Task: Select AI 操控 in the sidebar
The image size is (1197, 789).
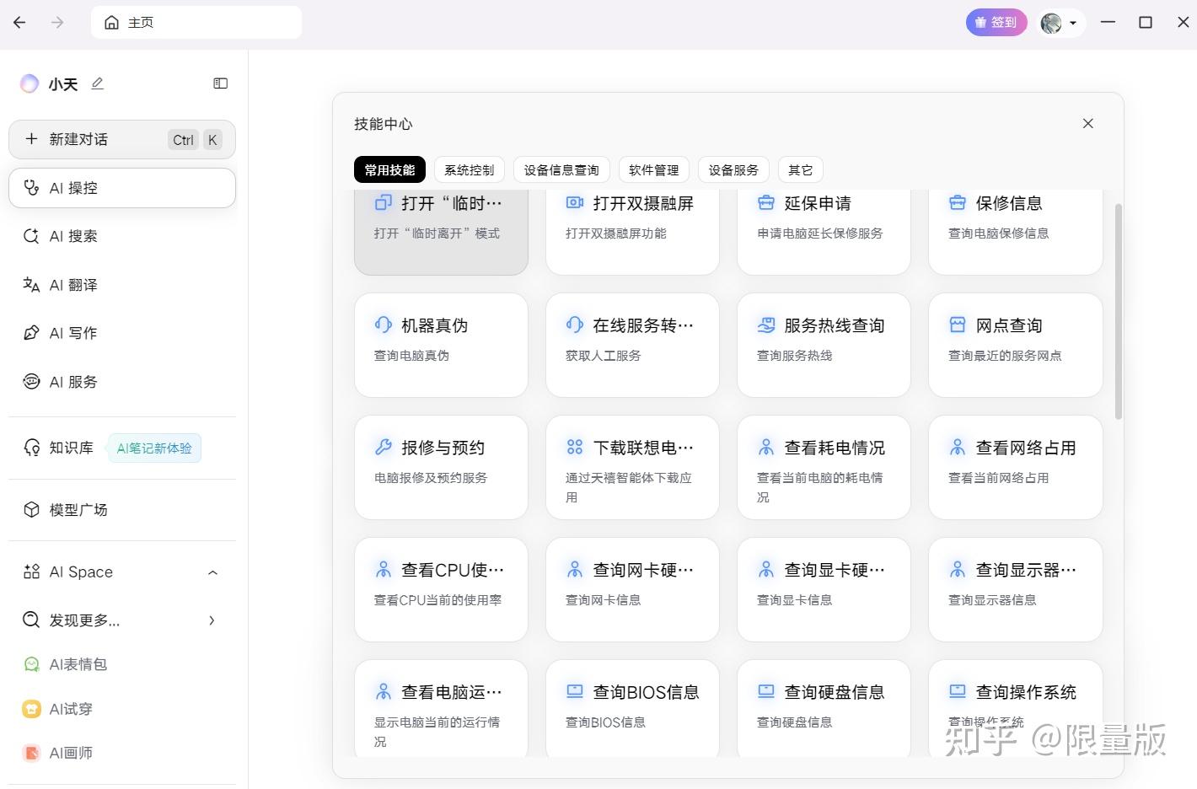Action: tap(122, 188)
